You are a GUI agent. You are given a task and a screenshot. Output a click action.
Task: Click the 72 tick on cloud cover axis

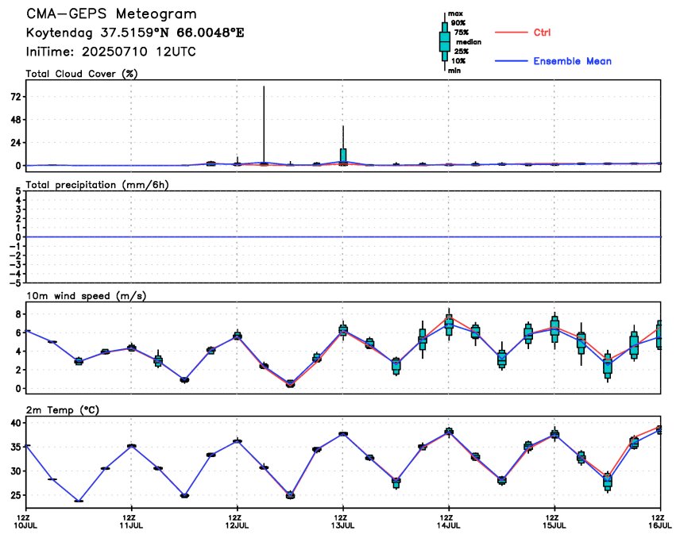(15, 97)
